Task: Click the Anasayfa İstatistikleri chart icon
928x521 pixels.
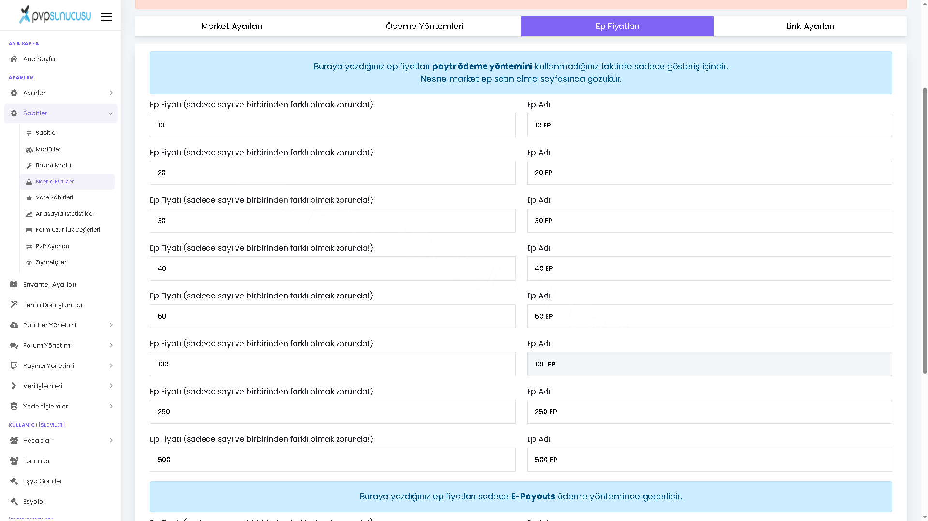Action: click(x=29, y=214)
